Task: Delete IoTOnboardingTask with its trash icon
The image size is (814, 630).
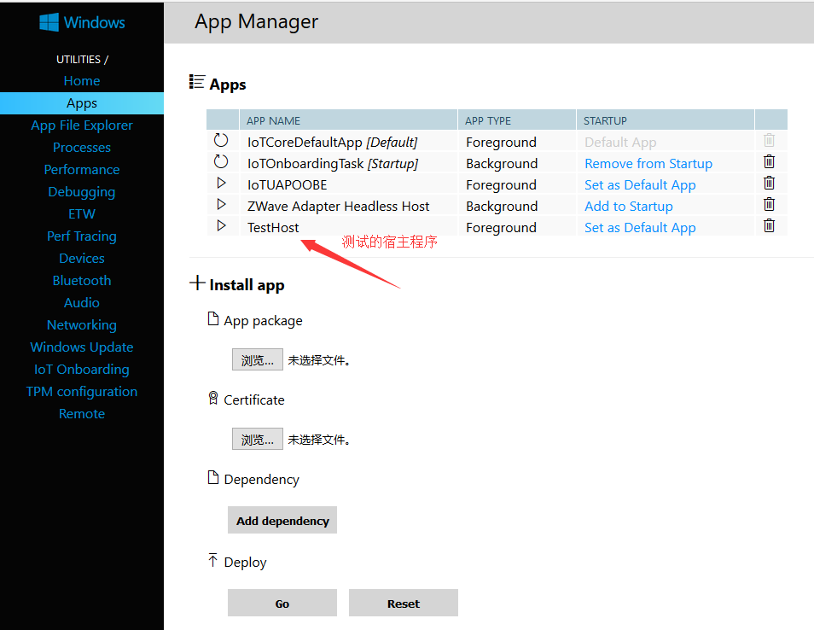Action: tap(770, 161)
